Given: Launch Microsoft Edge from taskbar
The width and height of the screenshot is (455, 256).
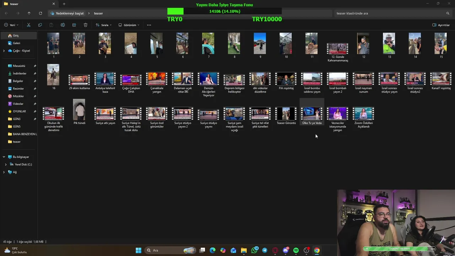Looking at the screenshot, I should point(213,250).
